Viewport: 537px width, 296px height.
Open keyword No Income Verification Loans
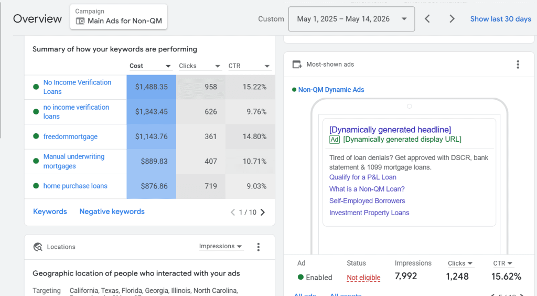coord(77,87)
